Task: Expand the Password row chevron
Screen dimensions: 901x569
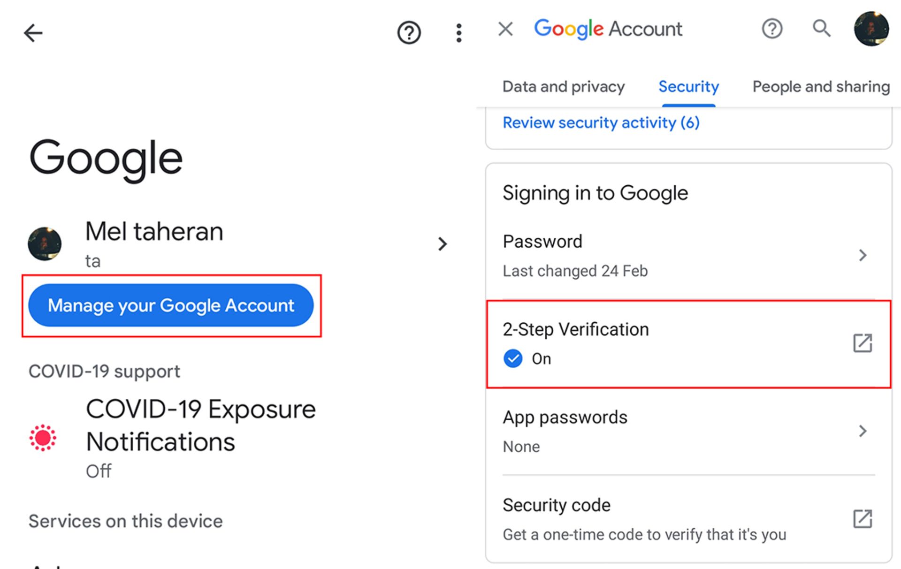Action: click(x=863, y=255)
